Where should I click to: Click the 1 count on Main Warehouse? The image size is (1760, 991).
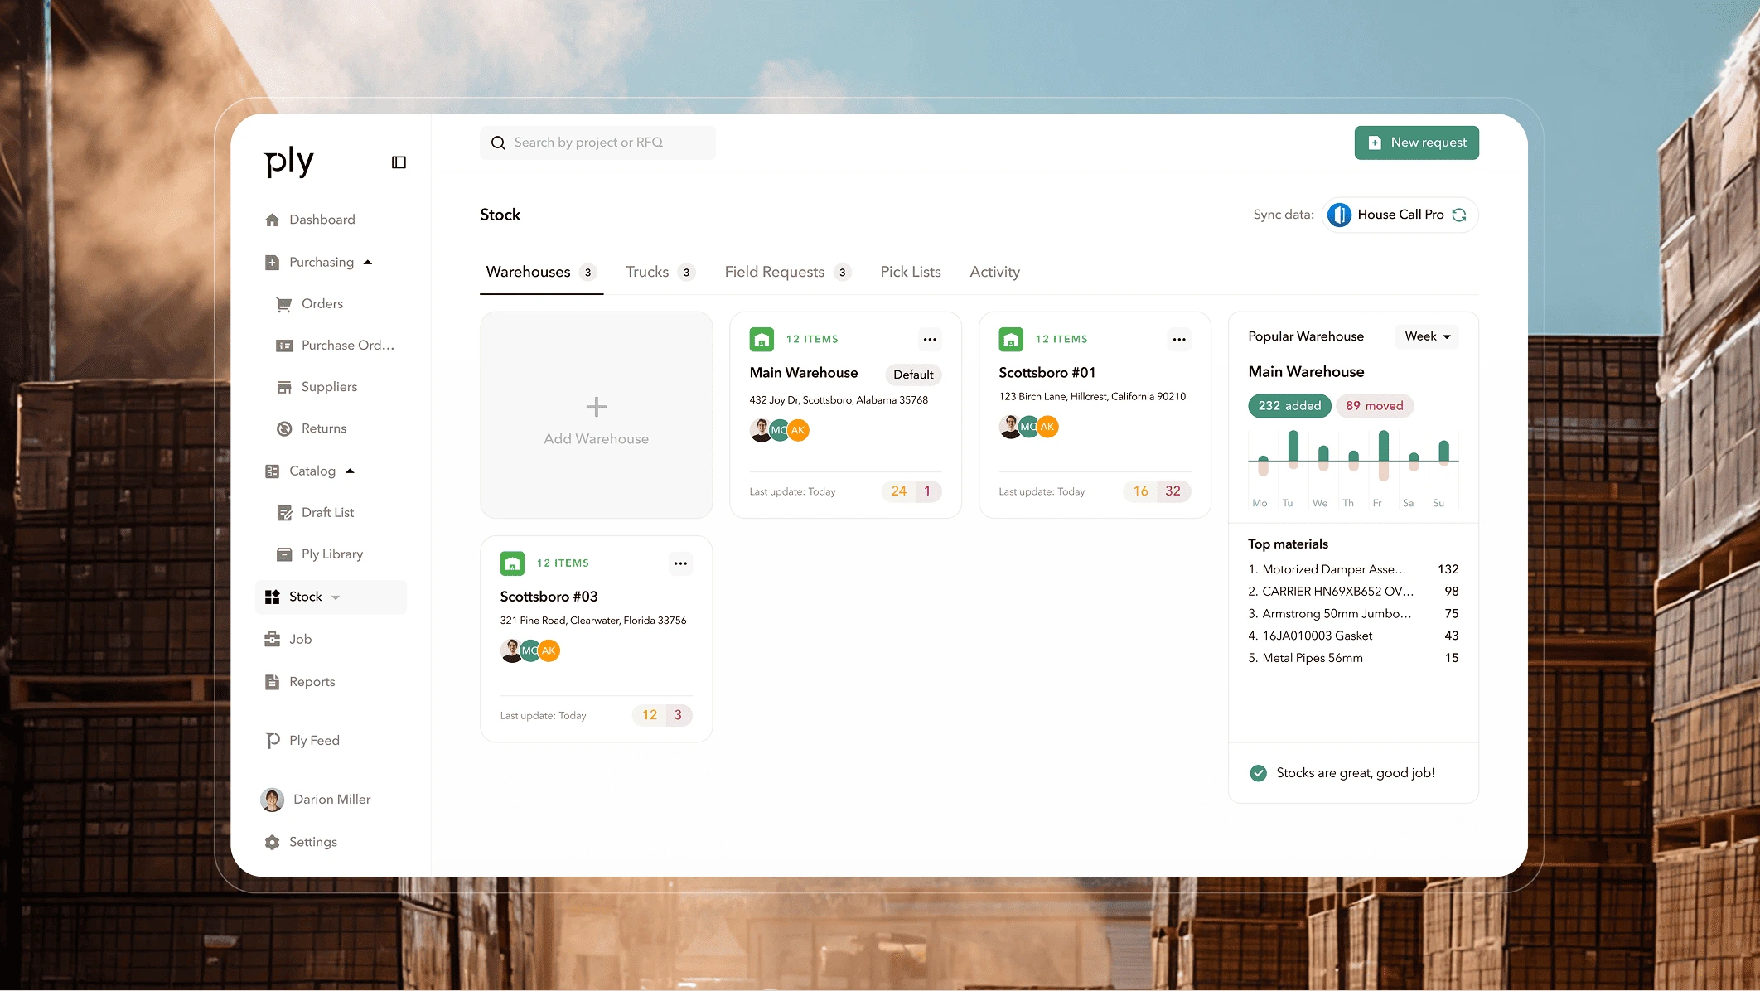[926, 491]
